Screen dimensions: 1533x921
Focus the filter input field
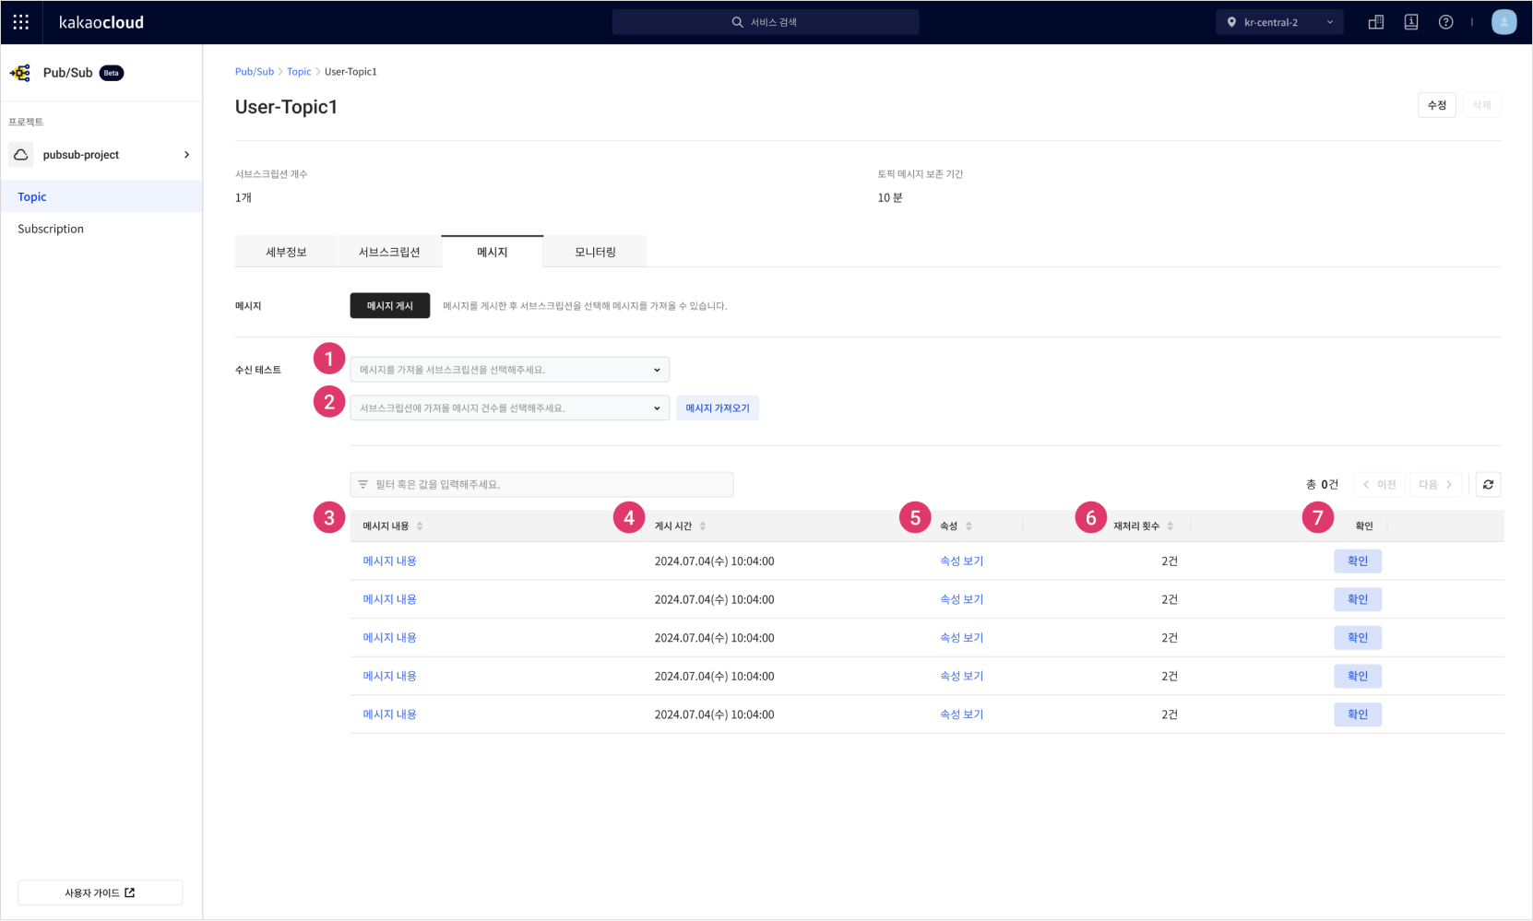pos(542,484)
